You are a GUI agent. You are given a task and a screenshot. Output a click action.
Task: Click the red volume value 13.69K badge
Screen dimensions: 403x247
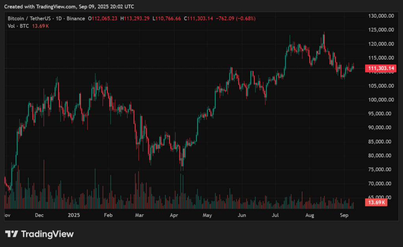(x=376, y=202)
